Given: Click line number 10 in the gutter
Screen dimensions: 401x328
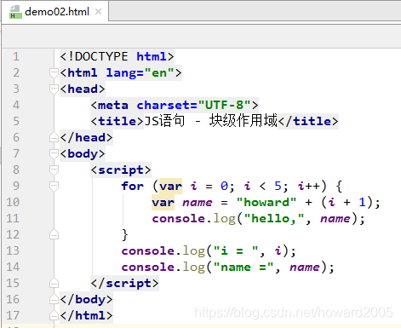Looking at the screenshot, I should tap(13, 202).
